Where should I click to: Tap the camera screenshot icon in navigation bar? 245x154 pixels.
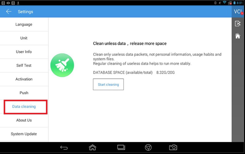tap(173, 148)
